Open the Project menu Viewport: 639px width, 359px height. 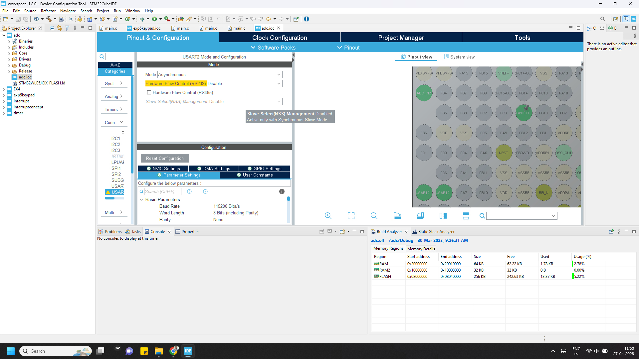point(103,11)
